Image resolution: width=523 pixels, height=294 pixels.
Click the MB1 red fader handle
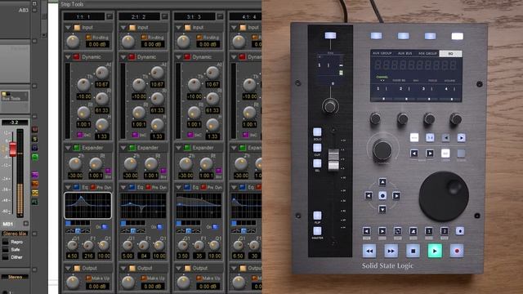tap(13, 149)
